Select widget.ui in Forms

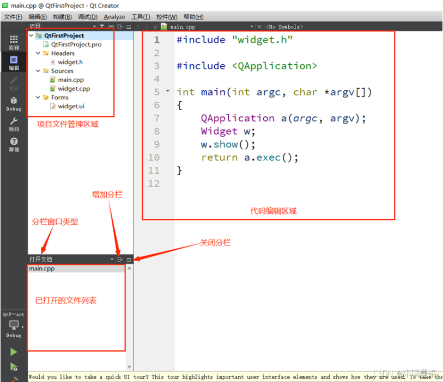pos(71,106)
